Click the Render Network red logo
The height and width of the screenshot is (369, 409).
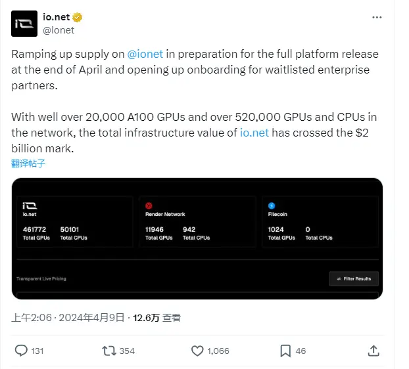point(149,205)
